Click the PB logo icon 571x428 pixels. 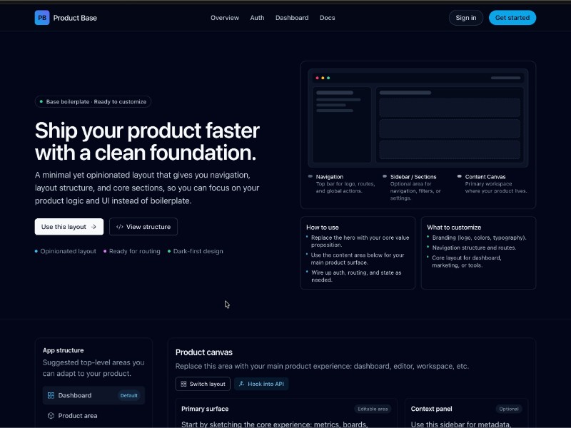(x=42, y=18)
